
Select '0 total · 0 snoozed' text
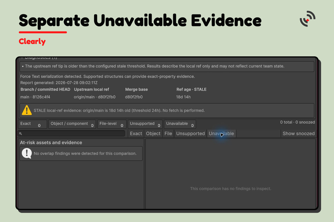(x=298, y=122)
